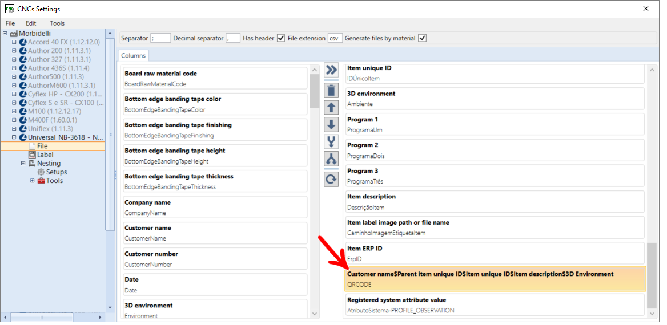This screenshot has width=667, height=325.
Task: Expand the Uniflex node
Action: 14,128
